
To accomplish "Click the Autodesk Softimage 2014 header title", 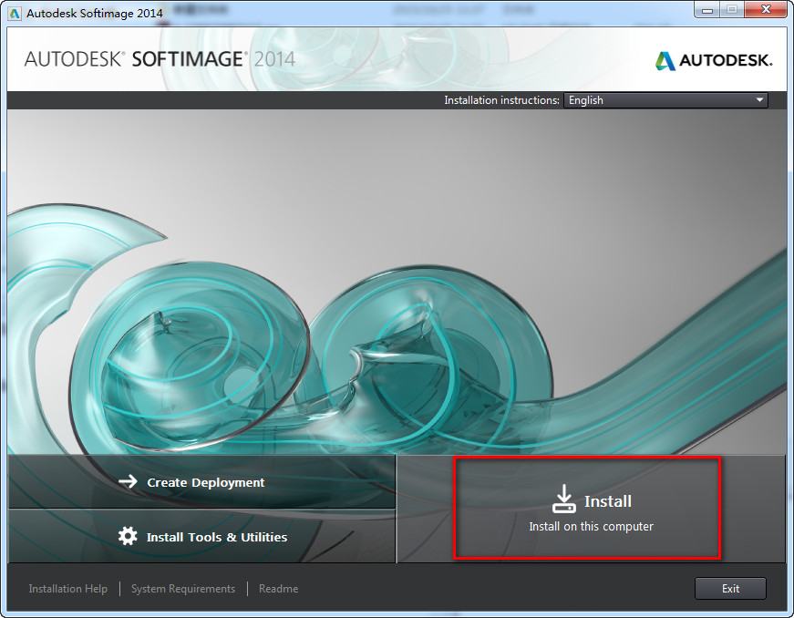I will coord(160,59).
